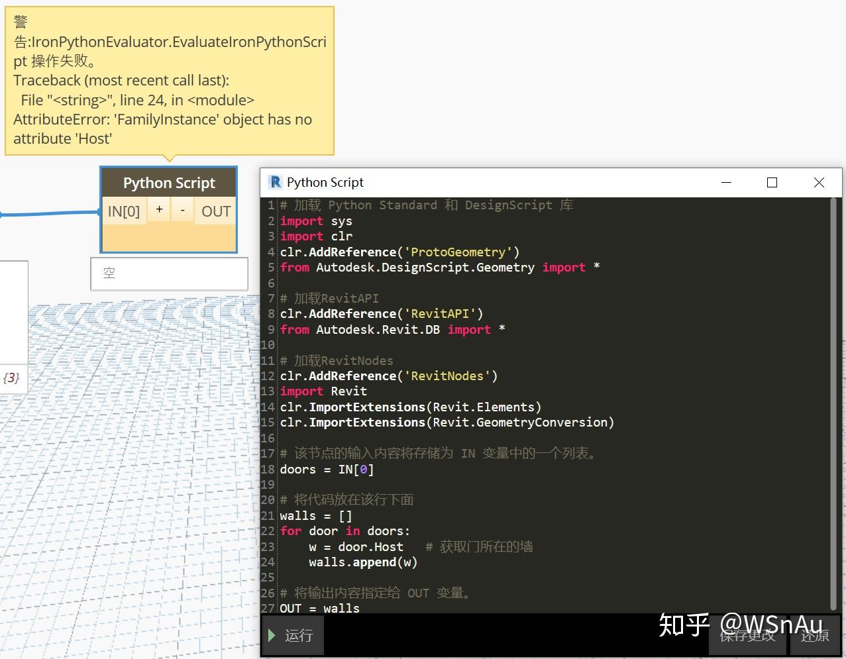Minimize the Python Script editor window
The width and height of the screenshot is (846, 659).
coord(727,182)
